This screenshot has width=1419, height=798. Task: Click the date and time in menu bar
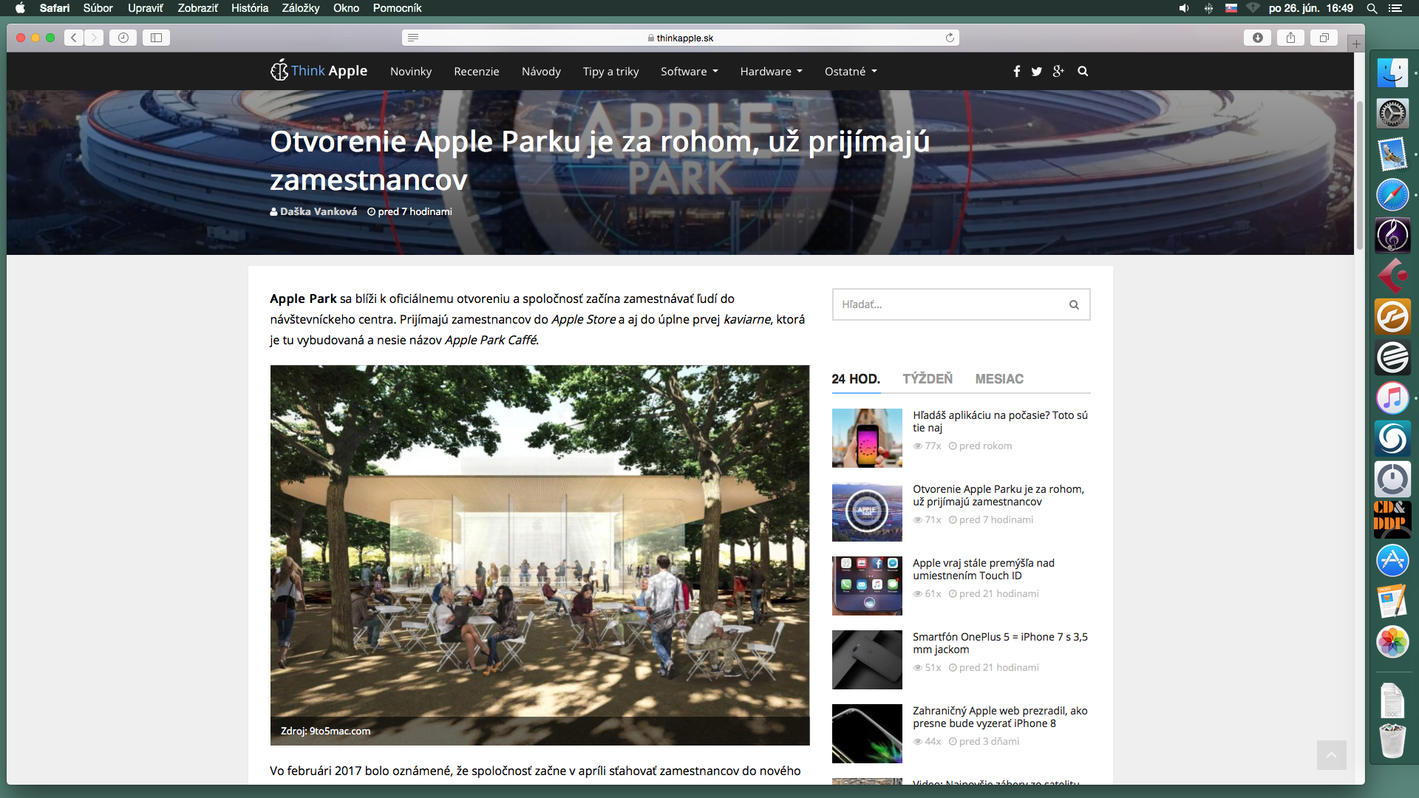1310,8
